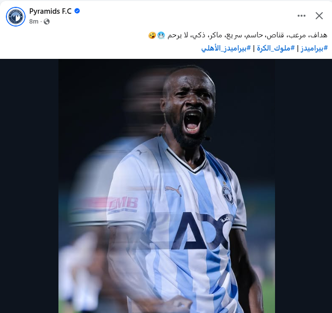This screenshot has width=332, height=313.
Task: Click the large sponsor lettering on jersey front
Action: click(202, 231)
